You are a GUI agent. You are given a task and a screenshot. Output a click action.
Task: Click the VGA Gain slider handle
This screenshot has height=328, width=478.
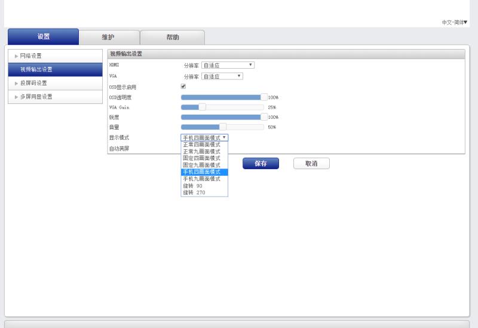tap(202, 107)
